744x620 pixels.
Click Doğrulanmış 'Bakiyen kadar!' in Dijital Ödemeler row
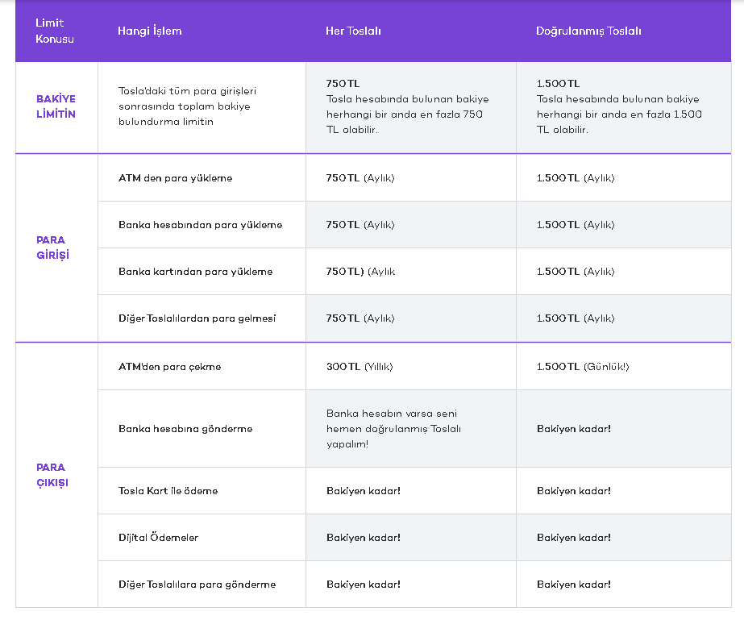[574, 538]
